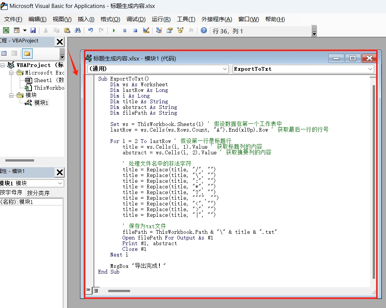Click View Object icon in project panel
The height and width of the screenshot is (308, 386).
pyautogui.click(x=14, y=53)
